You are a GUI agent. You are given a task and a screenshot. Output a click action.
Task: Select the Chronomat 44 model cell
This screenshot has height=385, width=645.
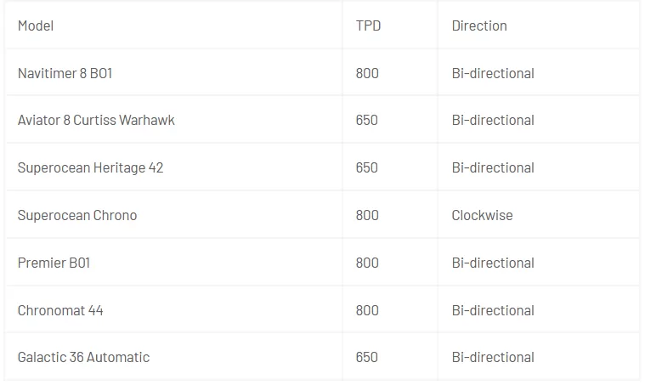[x=60, y=310]
